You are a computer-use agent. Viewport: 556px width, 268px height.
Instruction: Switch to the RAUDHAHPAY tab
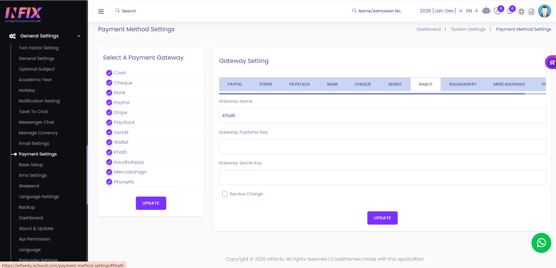coord(463,84)
